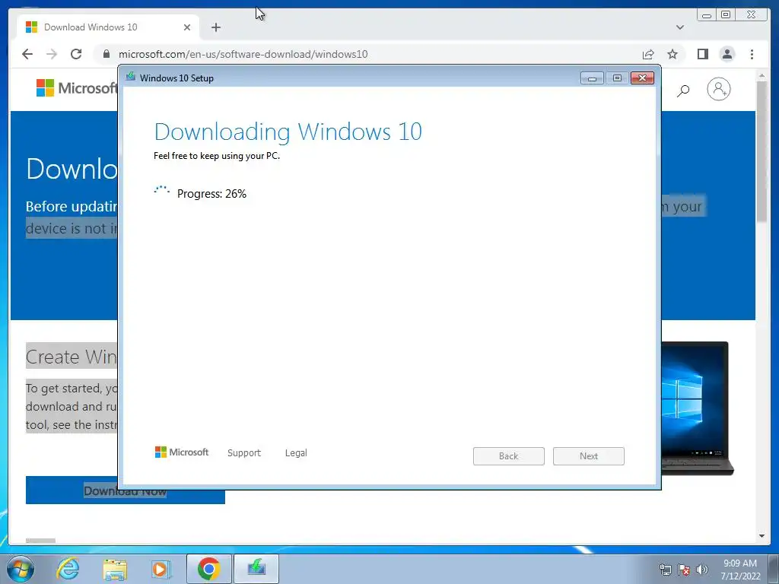
Task: Open Windows Media Player from taskbar
Action: 161,569
